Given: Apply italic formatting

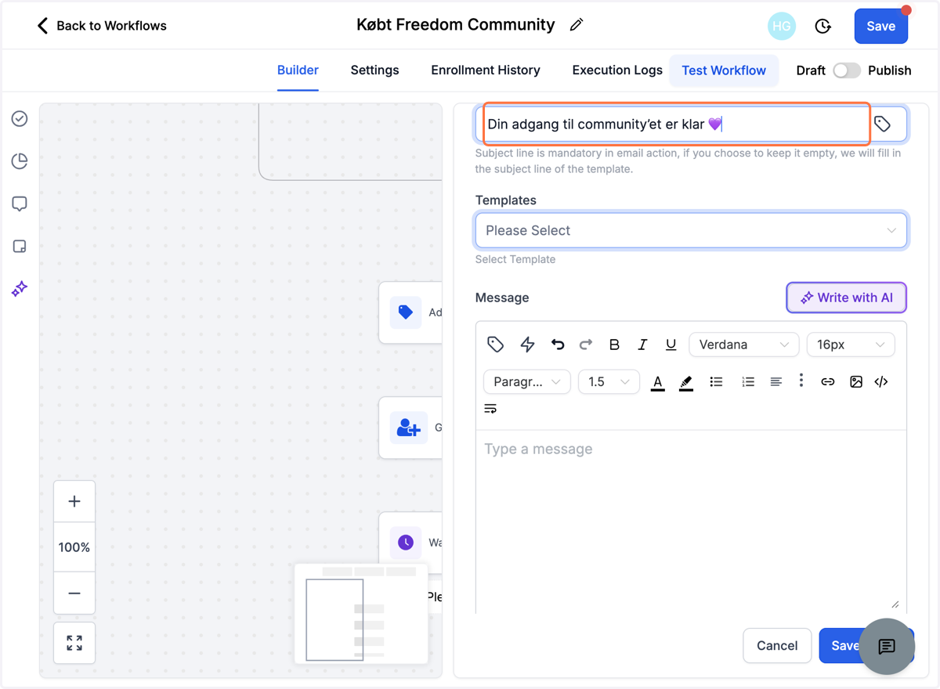Looking at the screenshot, I should (642, 344).
